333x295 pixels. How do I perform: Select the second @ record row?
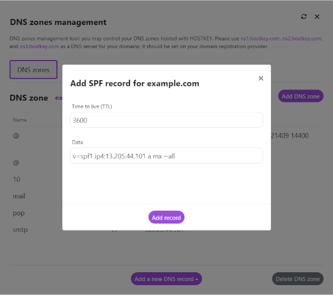pos(16,163)
